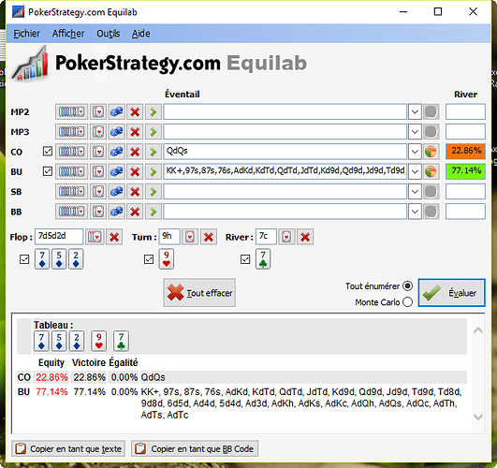
Task: Open the turn card selector icon
Action: tap(190, 237)
